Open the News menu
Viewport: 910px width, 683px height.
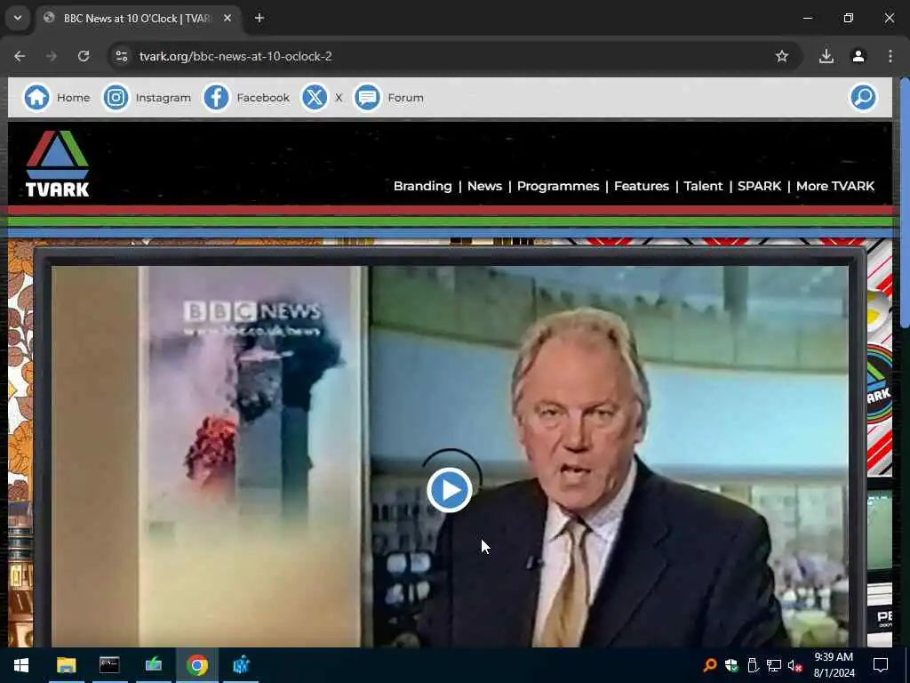tap(484, 186)
